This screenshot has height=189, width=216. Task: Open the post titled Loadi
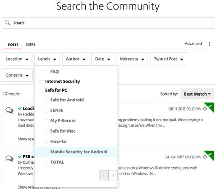coord(28,108)
